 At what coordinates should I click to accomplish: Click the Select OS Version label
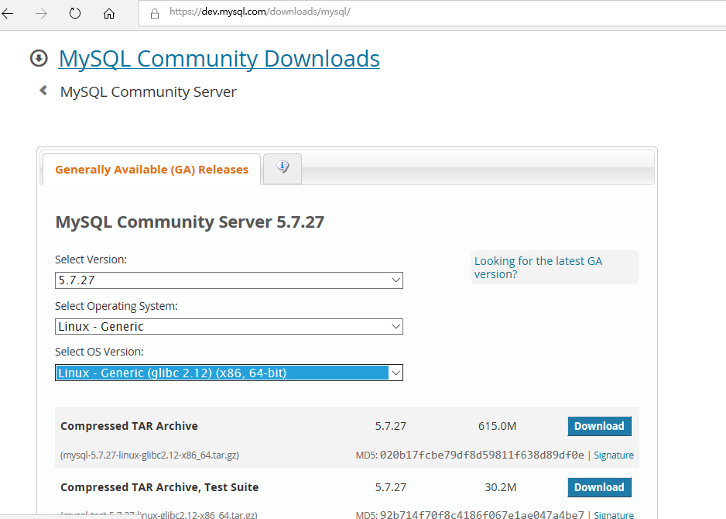[99, 352]
